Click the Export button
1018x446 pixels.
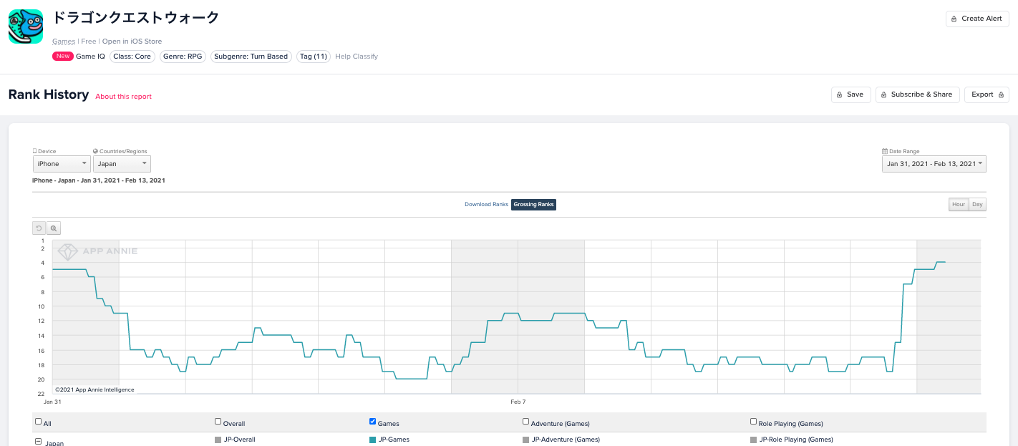pos(987,94)
